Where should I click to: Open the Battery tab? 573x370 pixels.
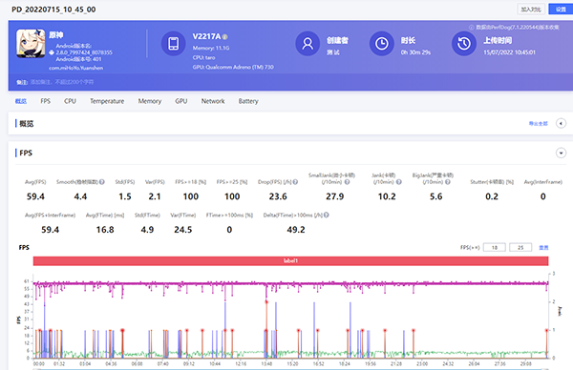(248, 101)
